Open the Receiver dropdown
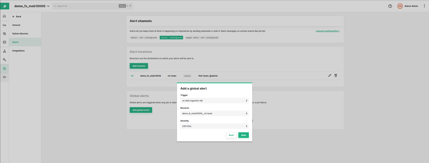This screenshot has height=163, width=429. 214,113
